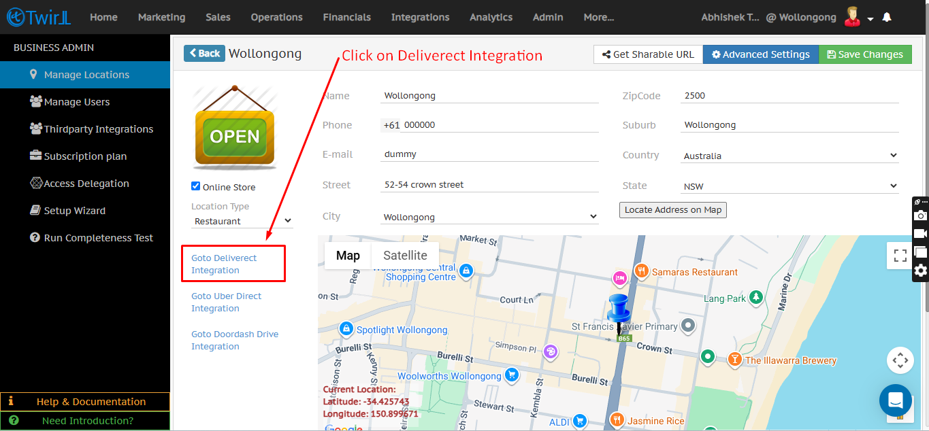
Task: Select Thirdparty Integrations in sidebar
Action: pos(98,129)
